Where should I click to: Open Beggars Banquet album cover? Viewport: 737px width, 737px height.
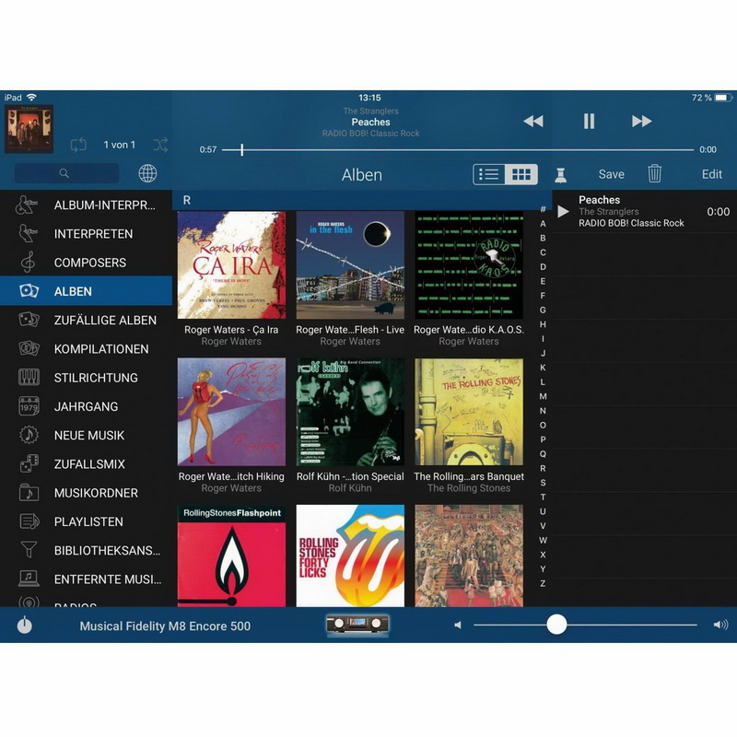click(x=469, y=412)
